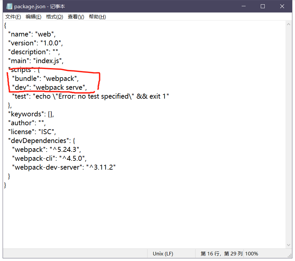
Task: Close the package.json Notepad window
Action: (x=282, y=6)
